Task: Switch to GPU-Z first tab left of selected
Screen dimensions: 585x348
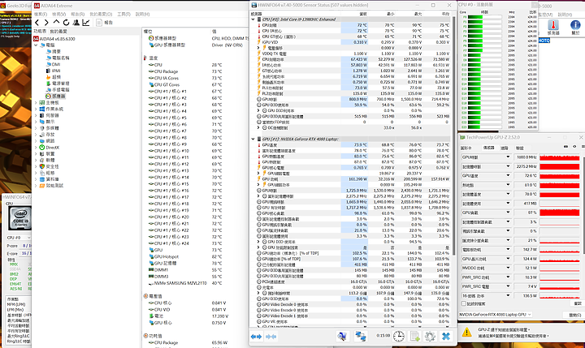Action: click(467, 148)
